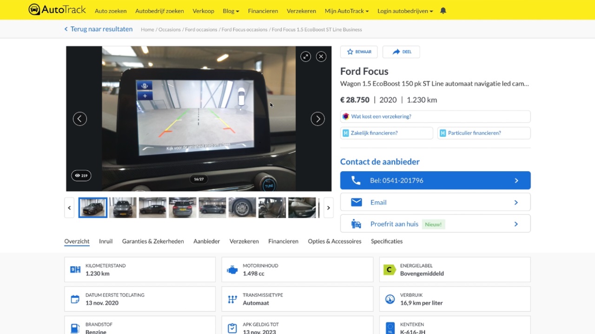Viewport: 595px width, 334px height.
Task: Click the engine icon beside Motorinhoud
Action: click(232, 269)
